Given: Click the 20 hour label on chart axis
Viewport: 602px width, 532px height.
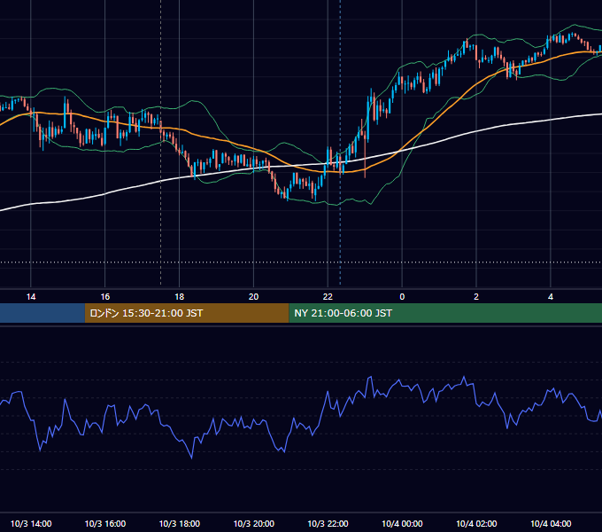Looking at the screenshot, I should [x=253, y=297].
